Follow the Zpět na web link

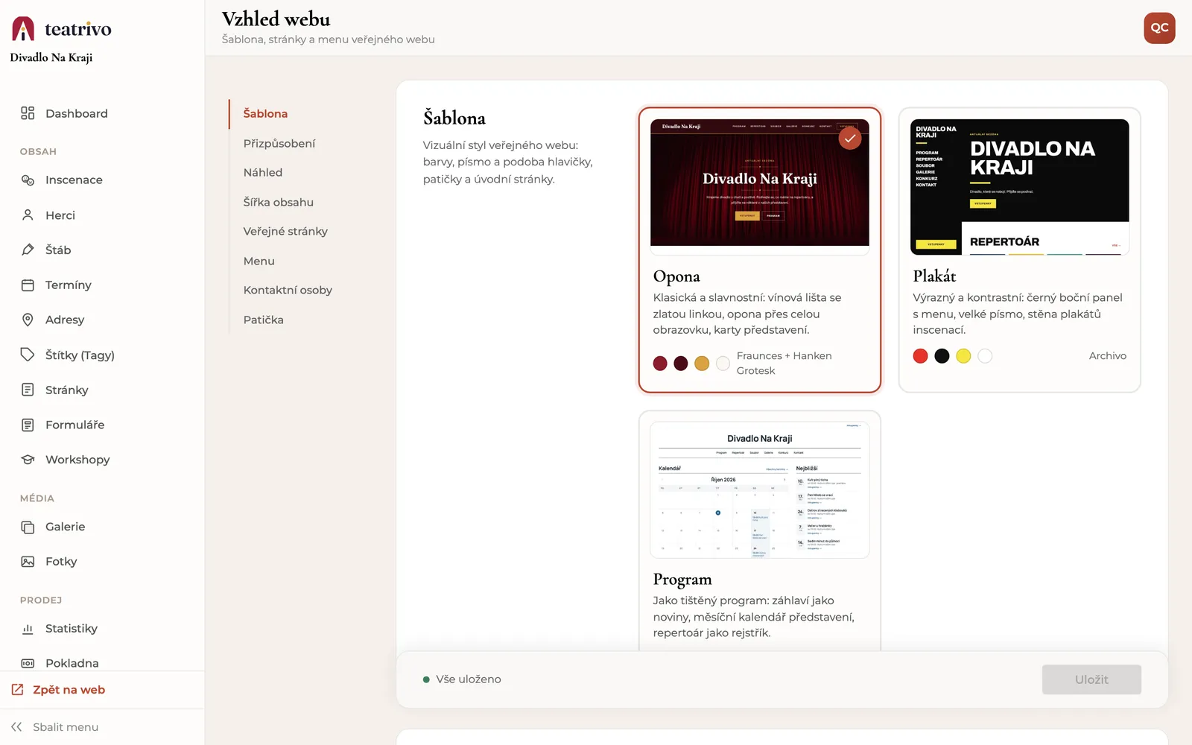coord(69,690)
